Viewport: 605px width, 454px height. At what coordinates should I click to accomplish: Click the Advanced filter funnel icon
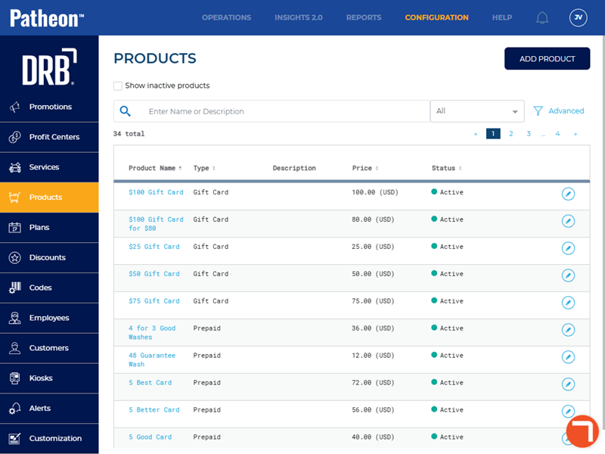(538, 111)
